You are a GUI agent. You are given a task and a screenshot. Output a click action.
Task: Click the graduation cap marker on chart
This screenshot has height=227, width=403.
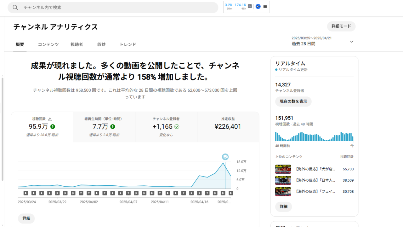(225, 157)
